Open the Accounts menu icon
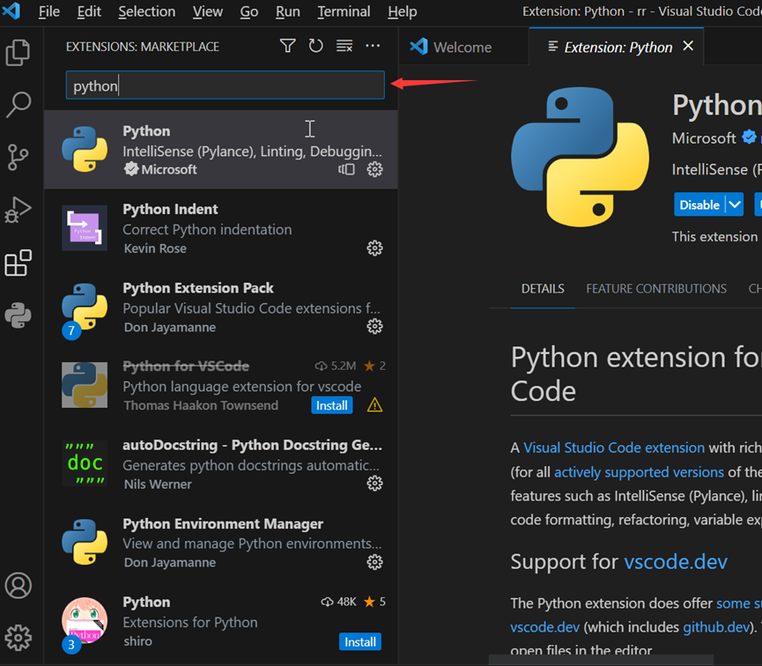Image resolution: width=762 pixels, height=666 pixels. [x=18, y=585]
